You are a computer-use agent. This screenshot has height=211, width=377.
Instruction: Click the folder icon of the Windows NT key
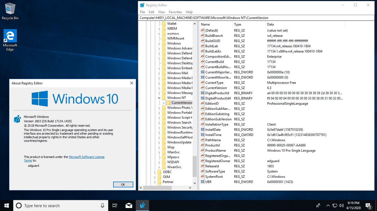[x=164, y=98]
